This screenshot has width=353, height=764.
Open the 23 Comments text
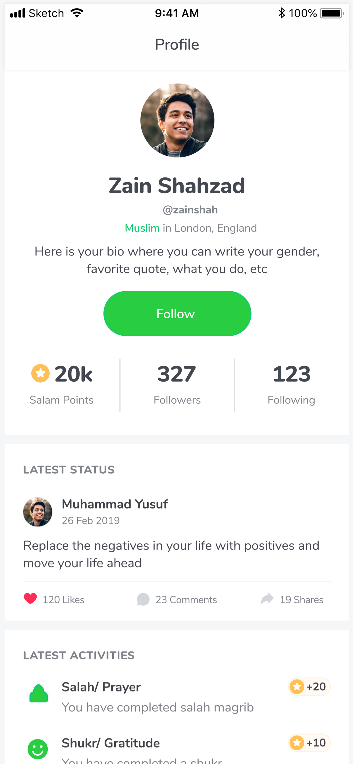186,600
